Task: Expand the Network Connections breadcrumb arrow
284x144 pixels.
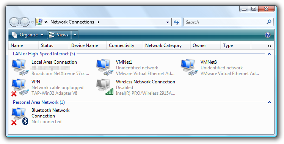Action: (x=99, y=22)
